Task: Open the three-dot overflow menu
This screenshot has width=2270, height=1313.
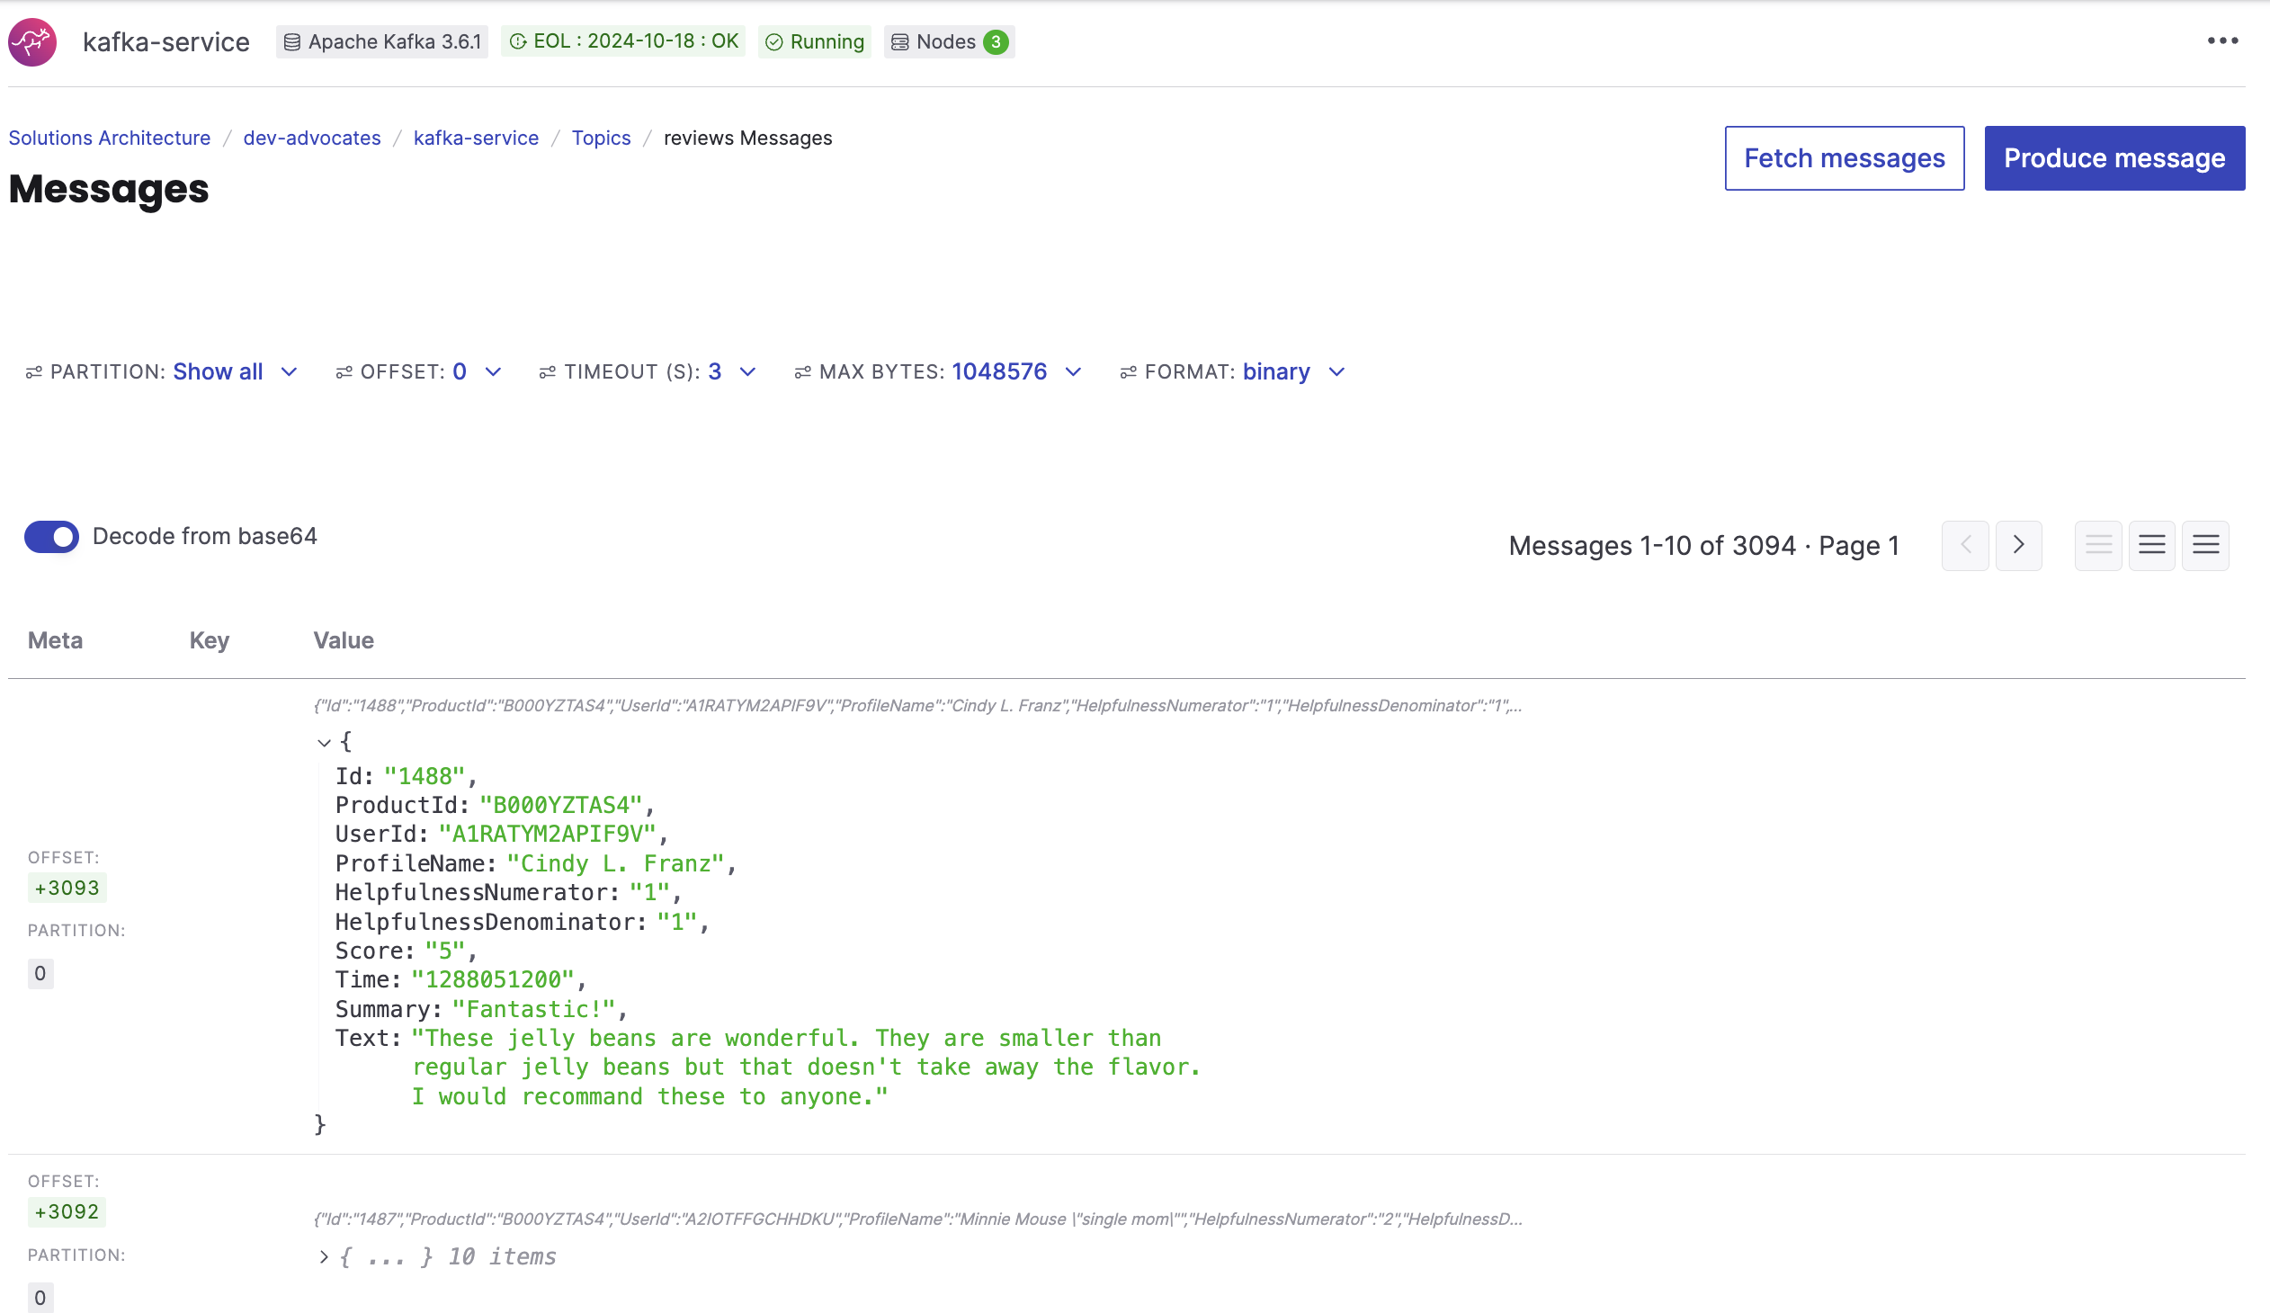Action: click(2221, 40)
